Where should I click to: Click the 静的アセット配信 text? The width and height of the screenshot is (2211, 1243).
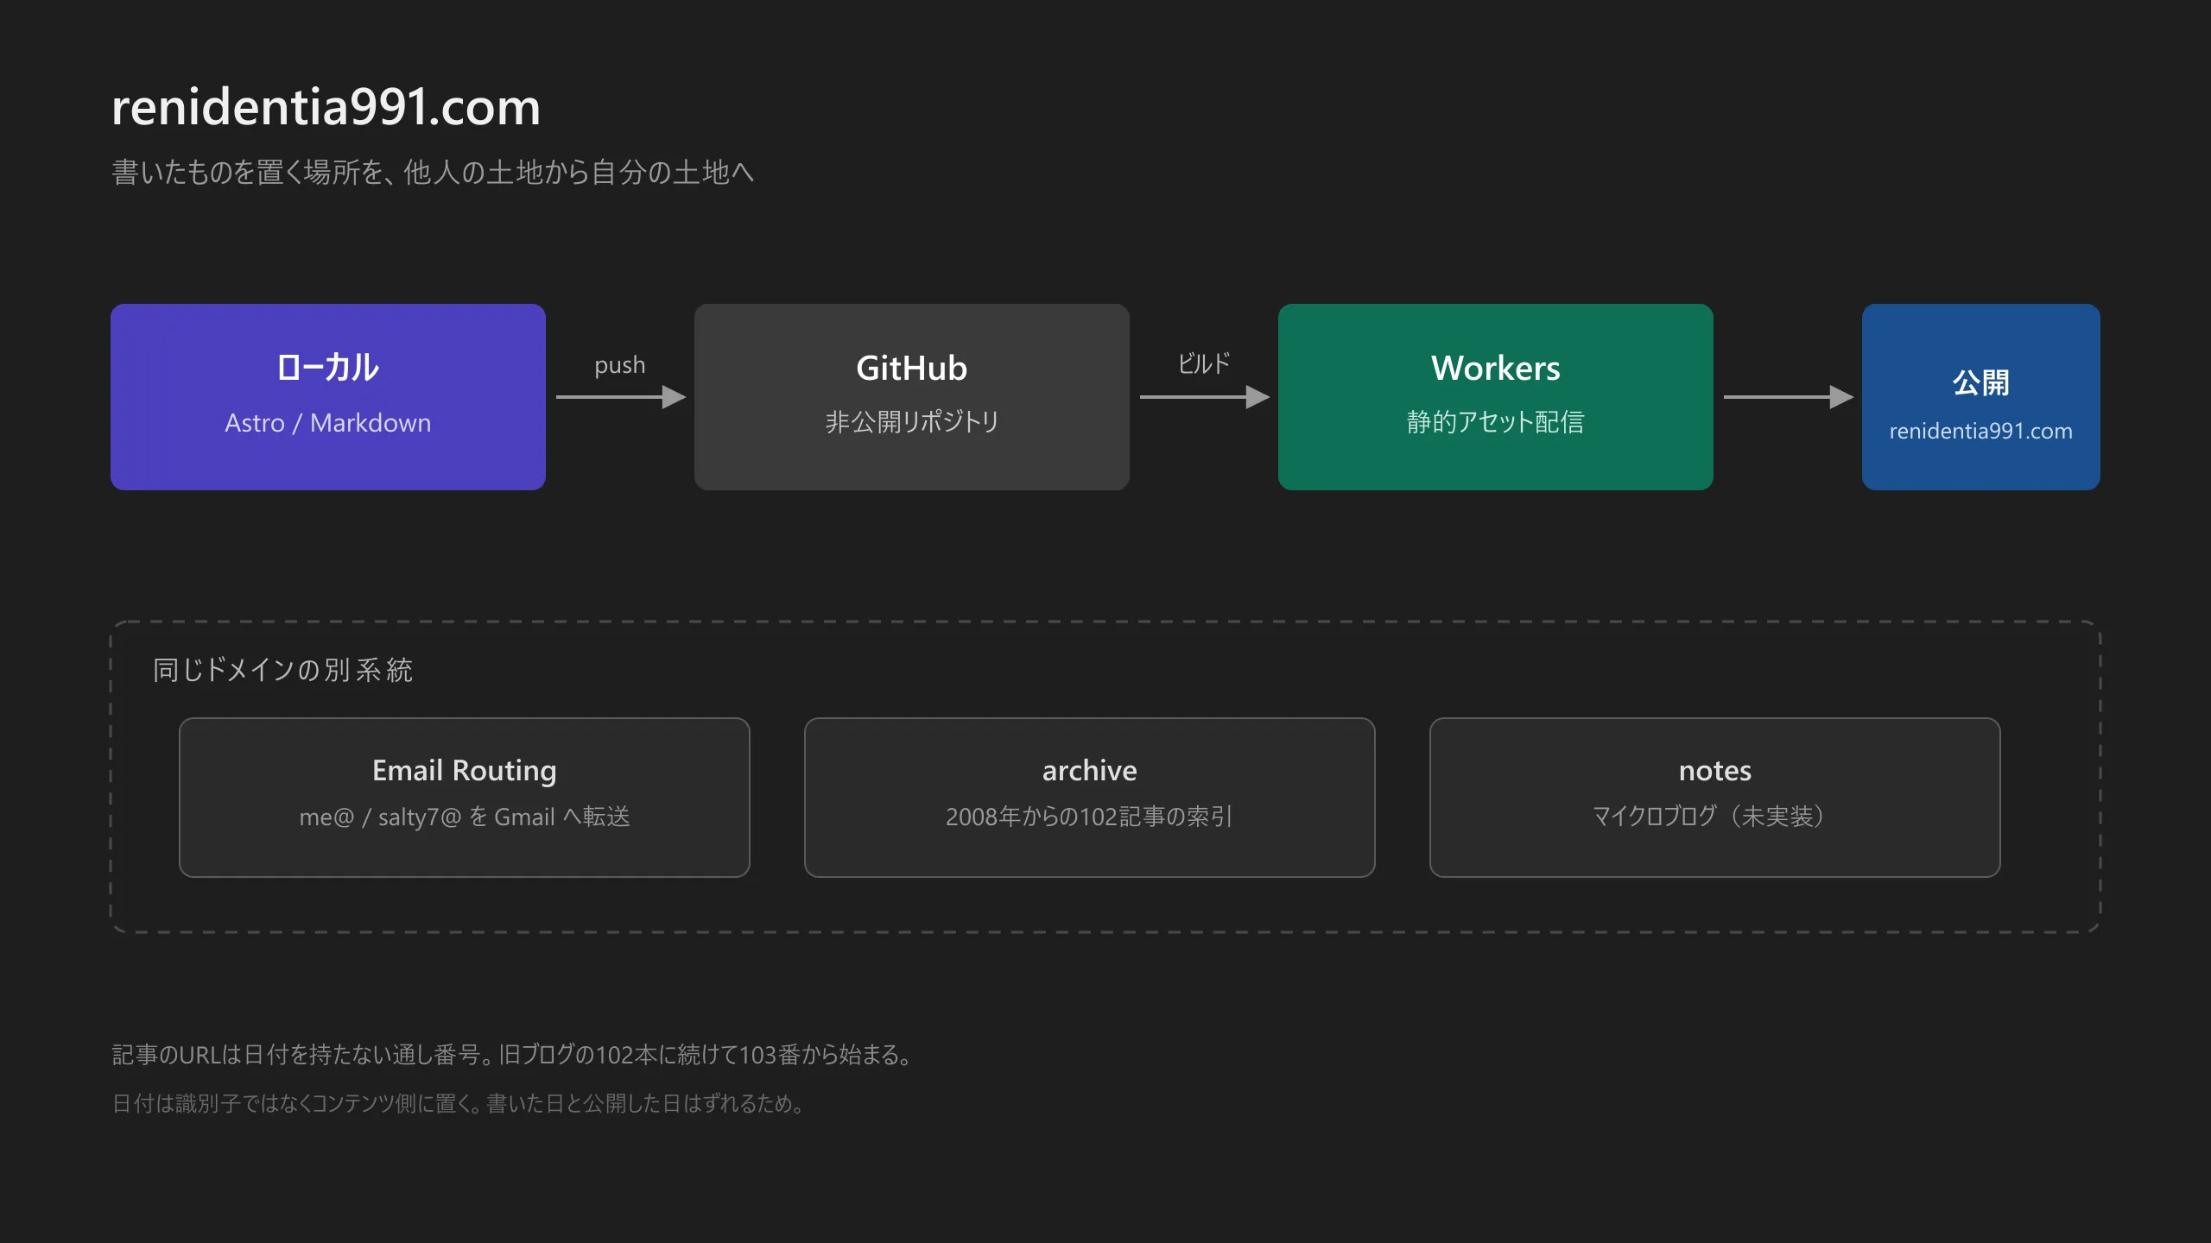(1496, 422)
